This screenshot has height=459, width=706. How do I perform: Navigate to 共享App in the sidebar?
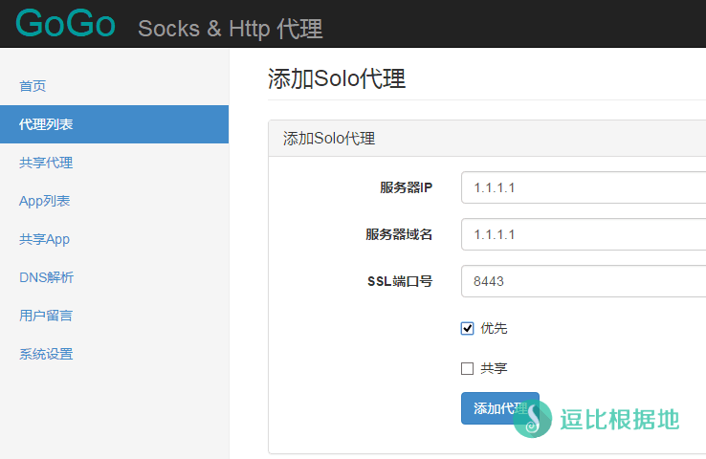click(44, 239)
